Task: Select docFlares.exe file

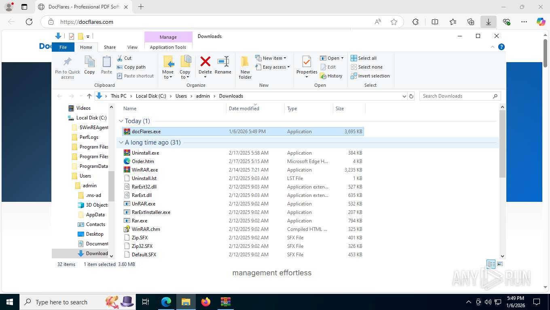Action: pyautogui.click(x=243, y=131)
